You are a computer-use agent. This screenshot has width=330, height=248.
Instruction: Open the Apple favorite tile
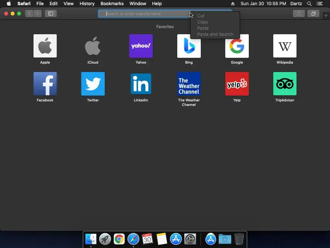pyautogui.click(x=45, y=46)
